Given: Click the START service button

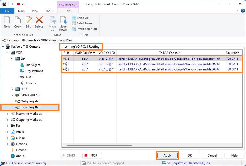Looking at the screenshot, I should [70, 155].
